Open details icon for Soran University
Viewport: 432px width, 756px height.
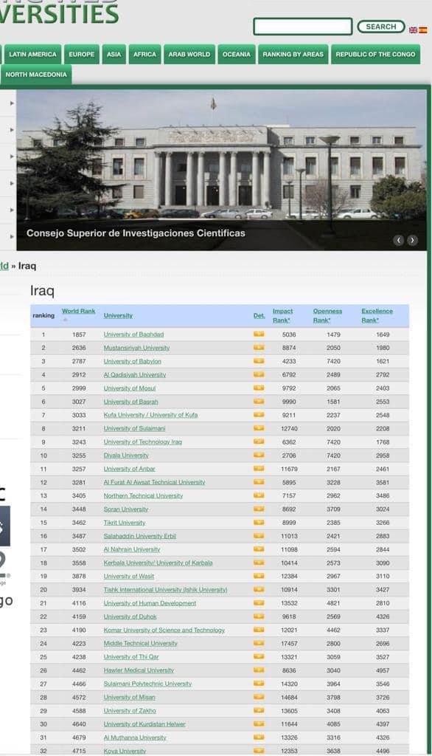(259, 509)
